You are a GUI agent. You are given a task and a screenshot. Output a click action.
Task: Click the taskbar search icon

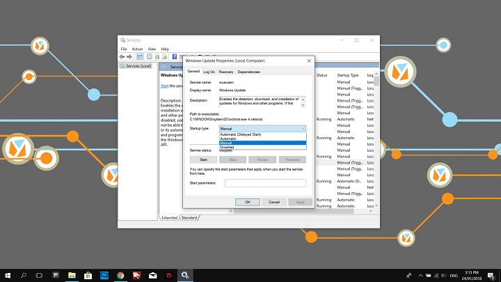tap(24, 275)
